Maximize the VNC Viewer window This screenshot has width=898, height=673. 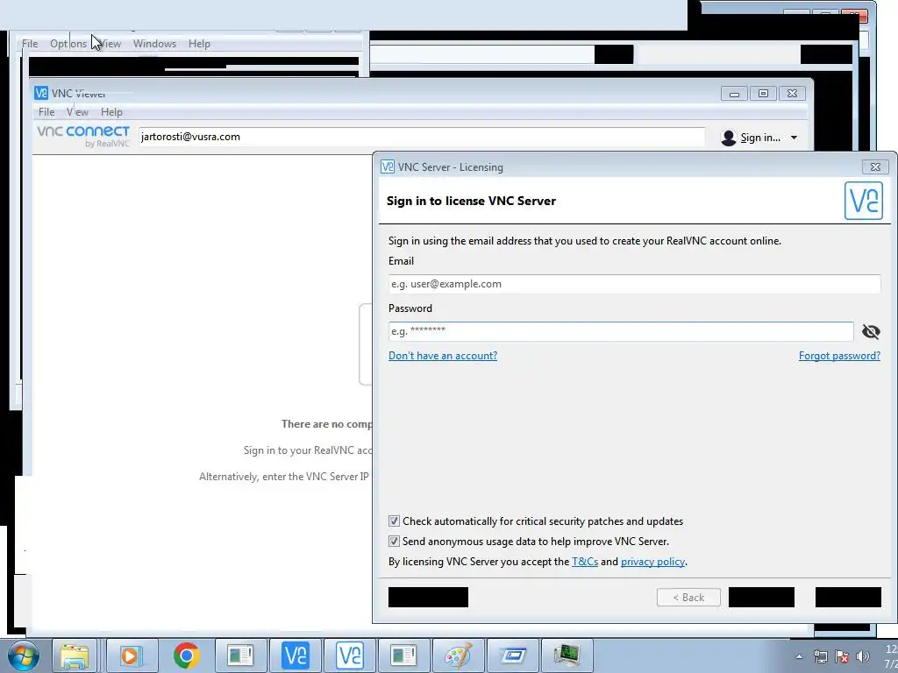pyautogui.click(x=763, y=93)
